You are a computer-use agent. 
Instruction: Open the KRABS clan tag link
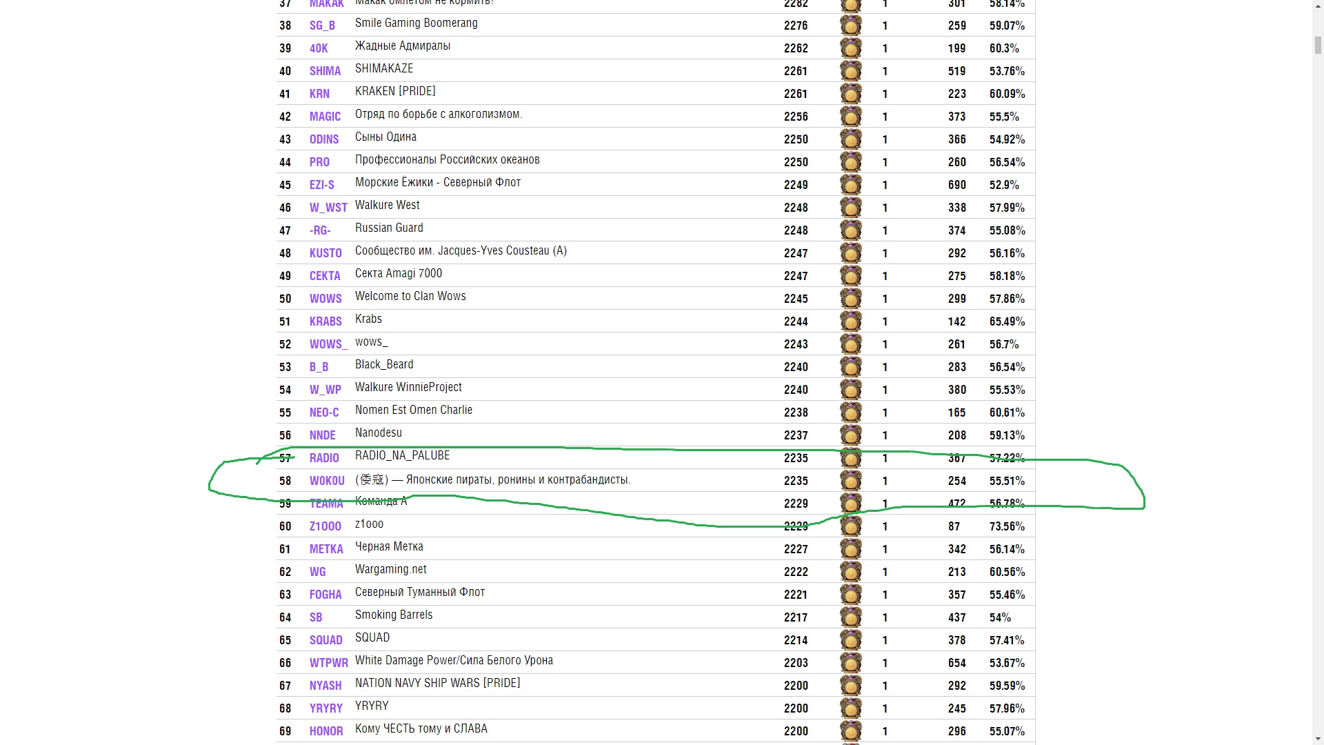tap(325, 321)
